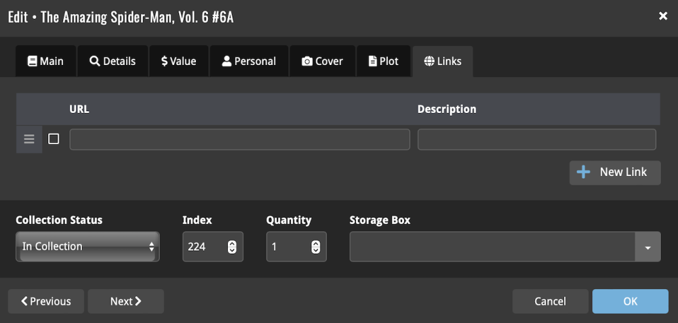Show the Cover tab
678x323 pixels.
tap(322, 61)
